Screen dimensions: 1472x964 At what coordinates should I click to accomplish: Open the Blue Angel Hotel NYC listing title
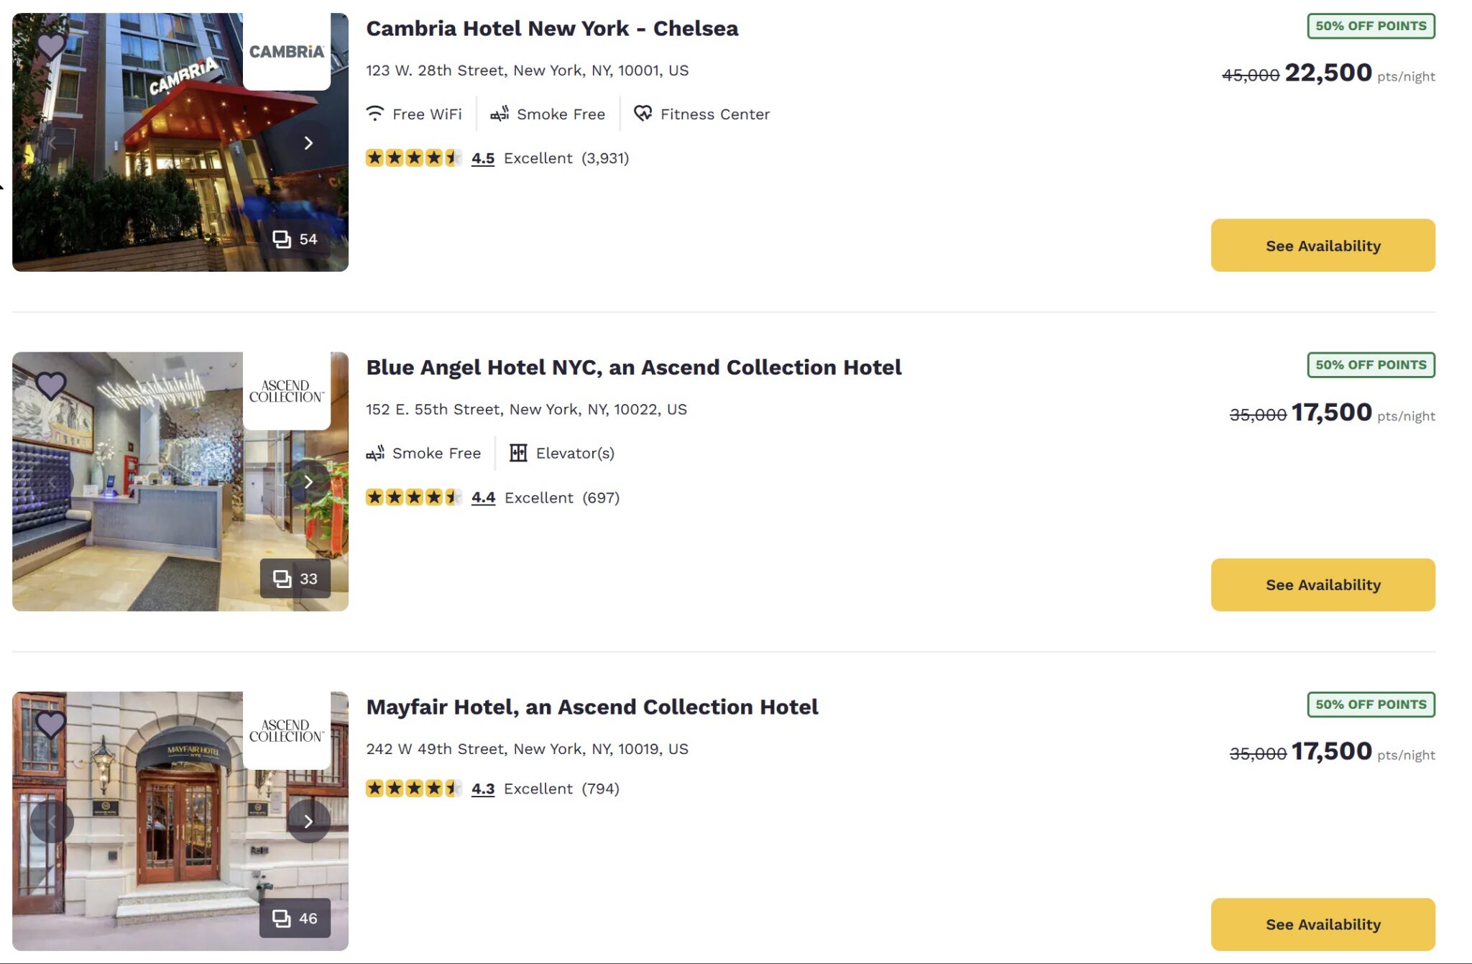coord(633,368)
